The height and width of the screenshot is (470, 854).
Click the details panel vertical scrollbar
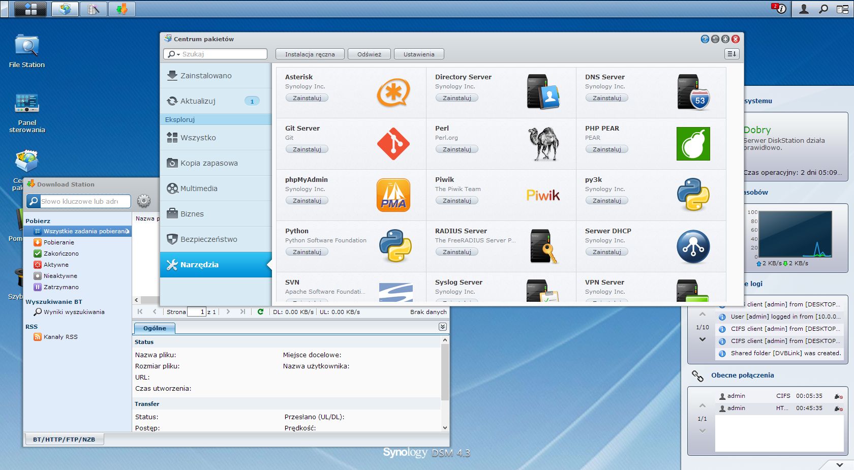[445, 372]
